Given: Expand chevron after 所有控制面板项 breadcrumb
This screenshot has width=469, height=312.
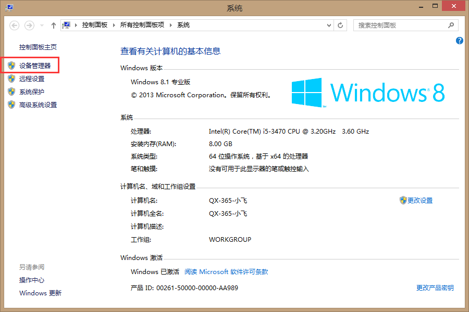Looking at the screenshot, I should pyautogui.click(x=171, y=25).
